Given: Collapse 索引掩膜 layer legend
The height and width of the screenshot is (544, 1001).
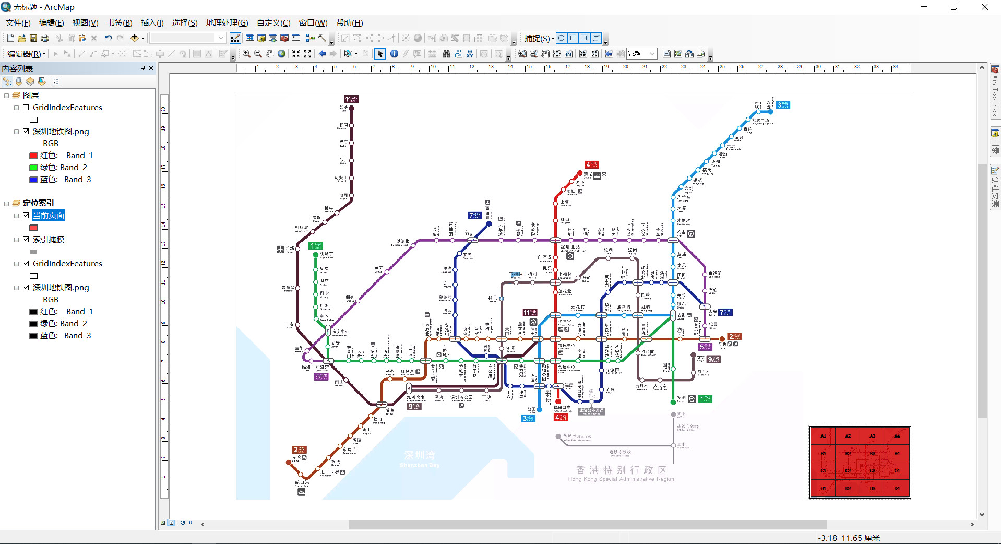Looking at the screenshot, I should point(16,240).
